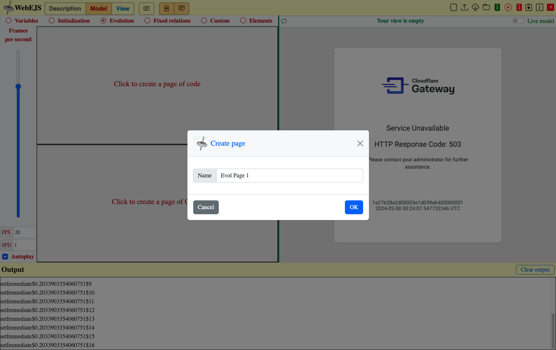The image size is (556, 350).
Task: Switch to the Model tab
Action: tap(99, 8)
